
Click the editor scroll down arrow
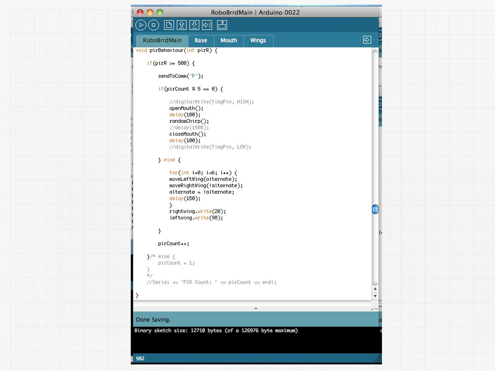coord(375,296)
